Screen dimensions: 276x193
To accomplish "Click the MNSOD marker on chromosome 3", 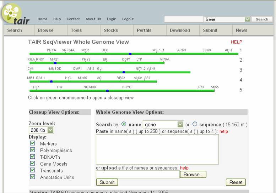I will [x=55, y=69].
